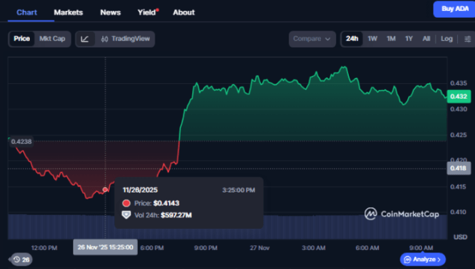Select the 1W time range

coord(373,39)
